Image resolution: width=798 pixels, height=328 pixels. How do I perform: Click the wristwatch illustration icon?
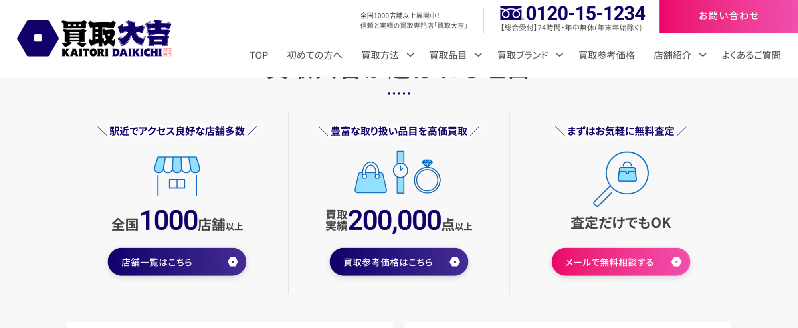400,172
